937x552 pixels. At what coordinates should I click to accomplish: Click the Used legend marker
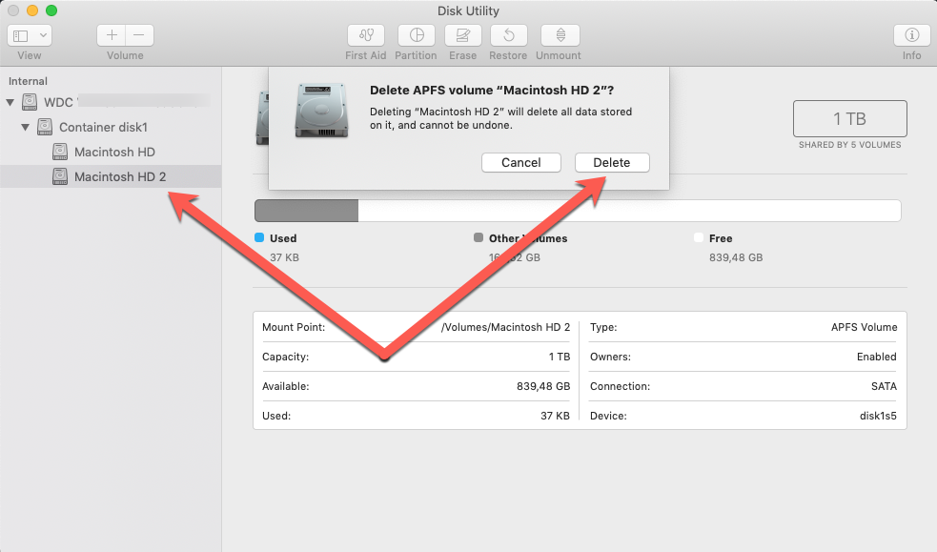[258, 237]
